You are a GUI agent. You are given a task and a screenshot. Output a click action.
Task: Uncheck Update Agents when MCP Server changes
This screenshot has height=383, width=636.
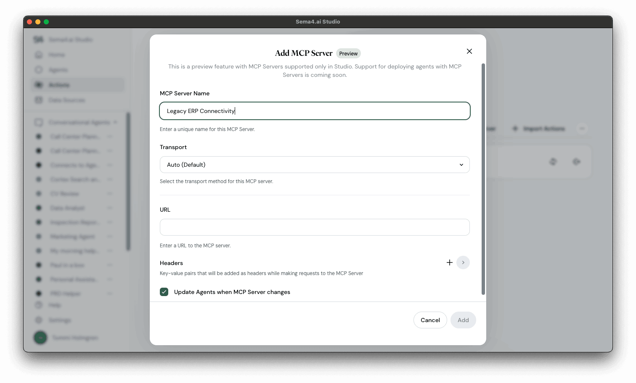coord(164,292)
